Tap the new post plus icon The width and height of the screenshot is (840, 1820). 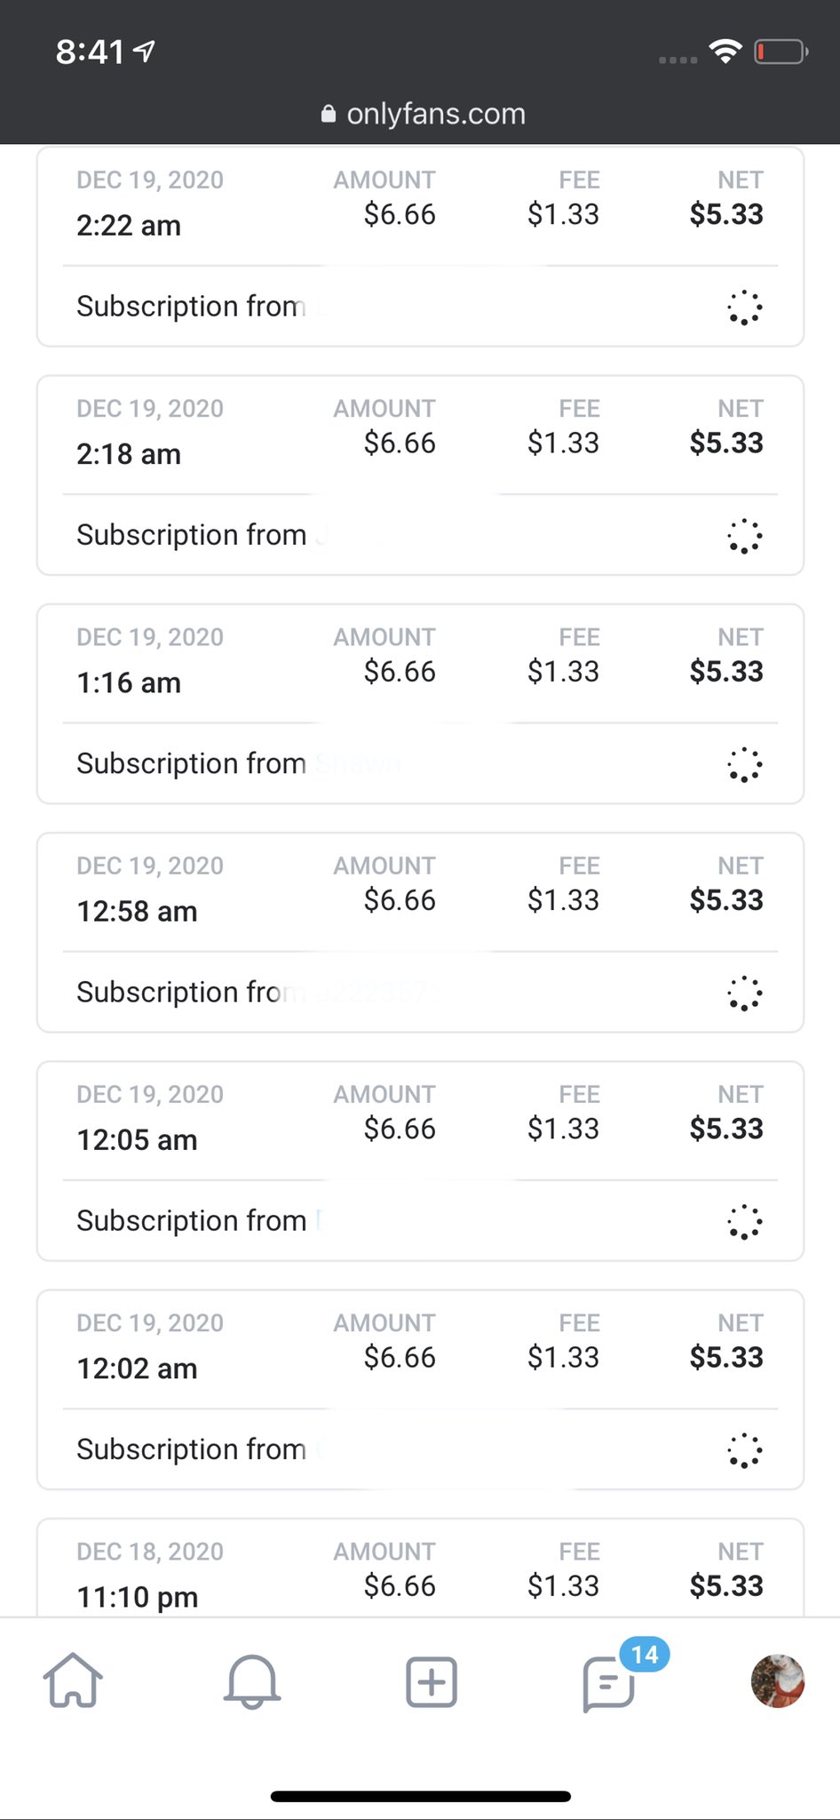tap(432, 1681)
